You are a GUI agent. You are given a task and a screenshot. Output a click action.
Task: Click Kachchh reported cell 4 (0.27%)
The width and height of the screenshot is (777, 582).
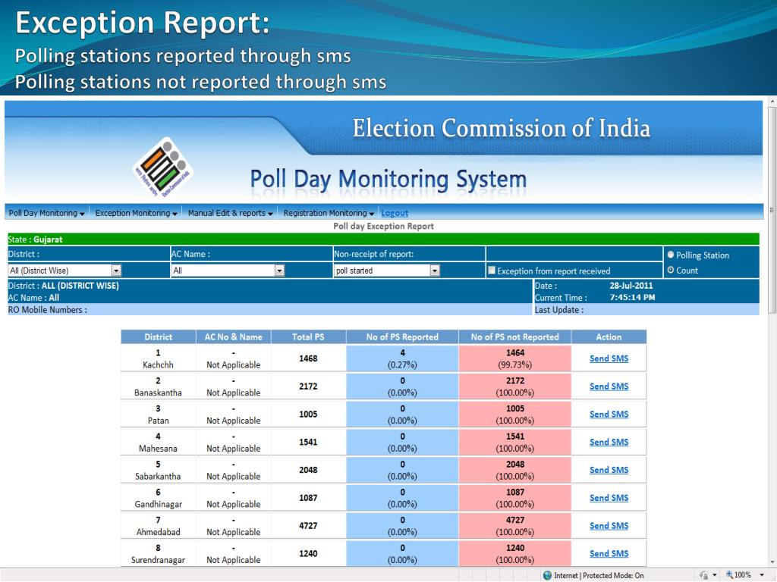(402, 358)
